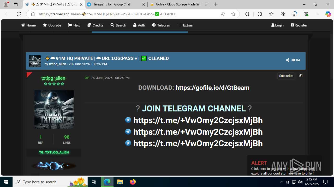The image size is (334, 187).
Task: Open File Explorer on taskbar
Action: point(120,182)
